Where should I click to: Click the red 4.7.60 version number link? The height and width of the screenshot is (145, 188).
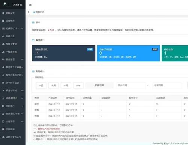click(51, 30)
